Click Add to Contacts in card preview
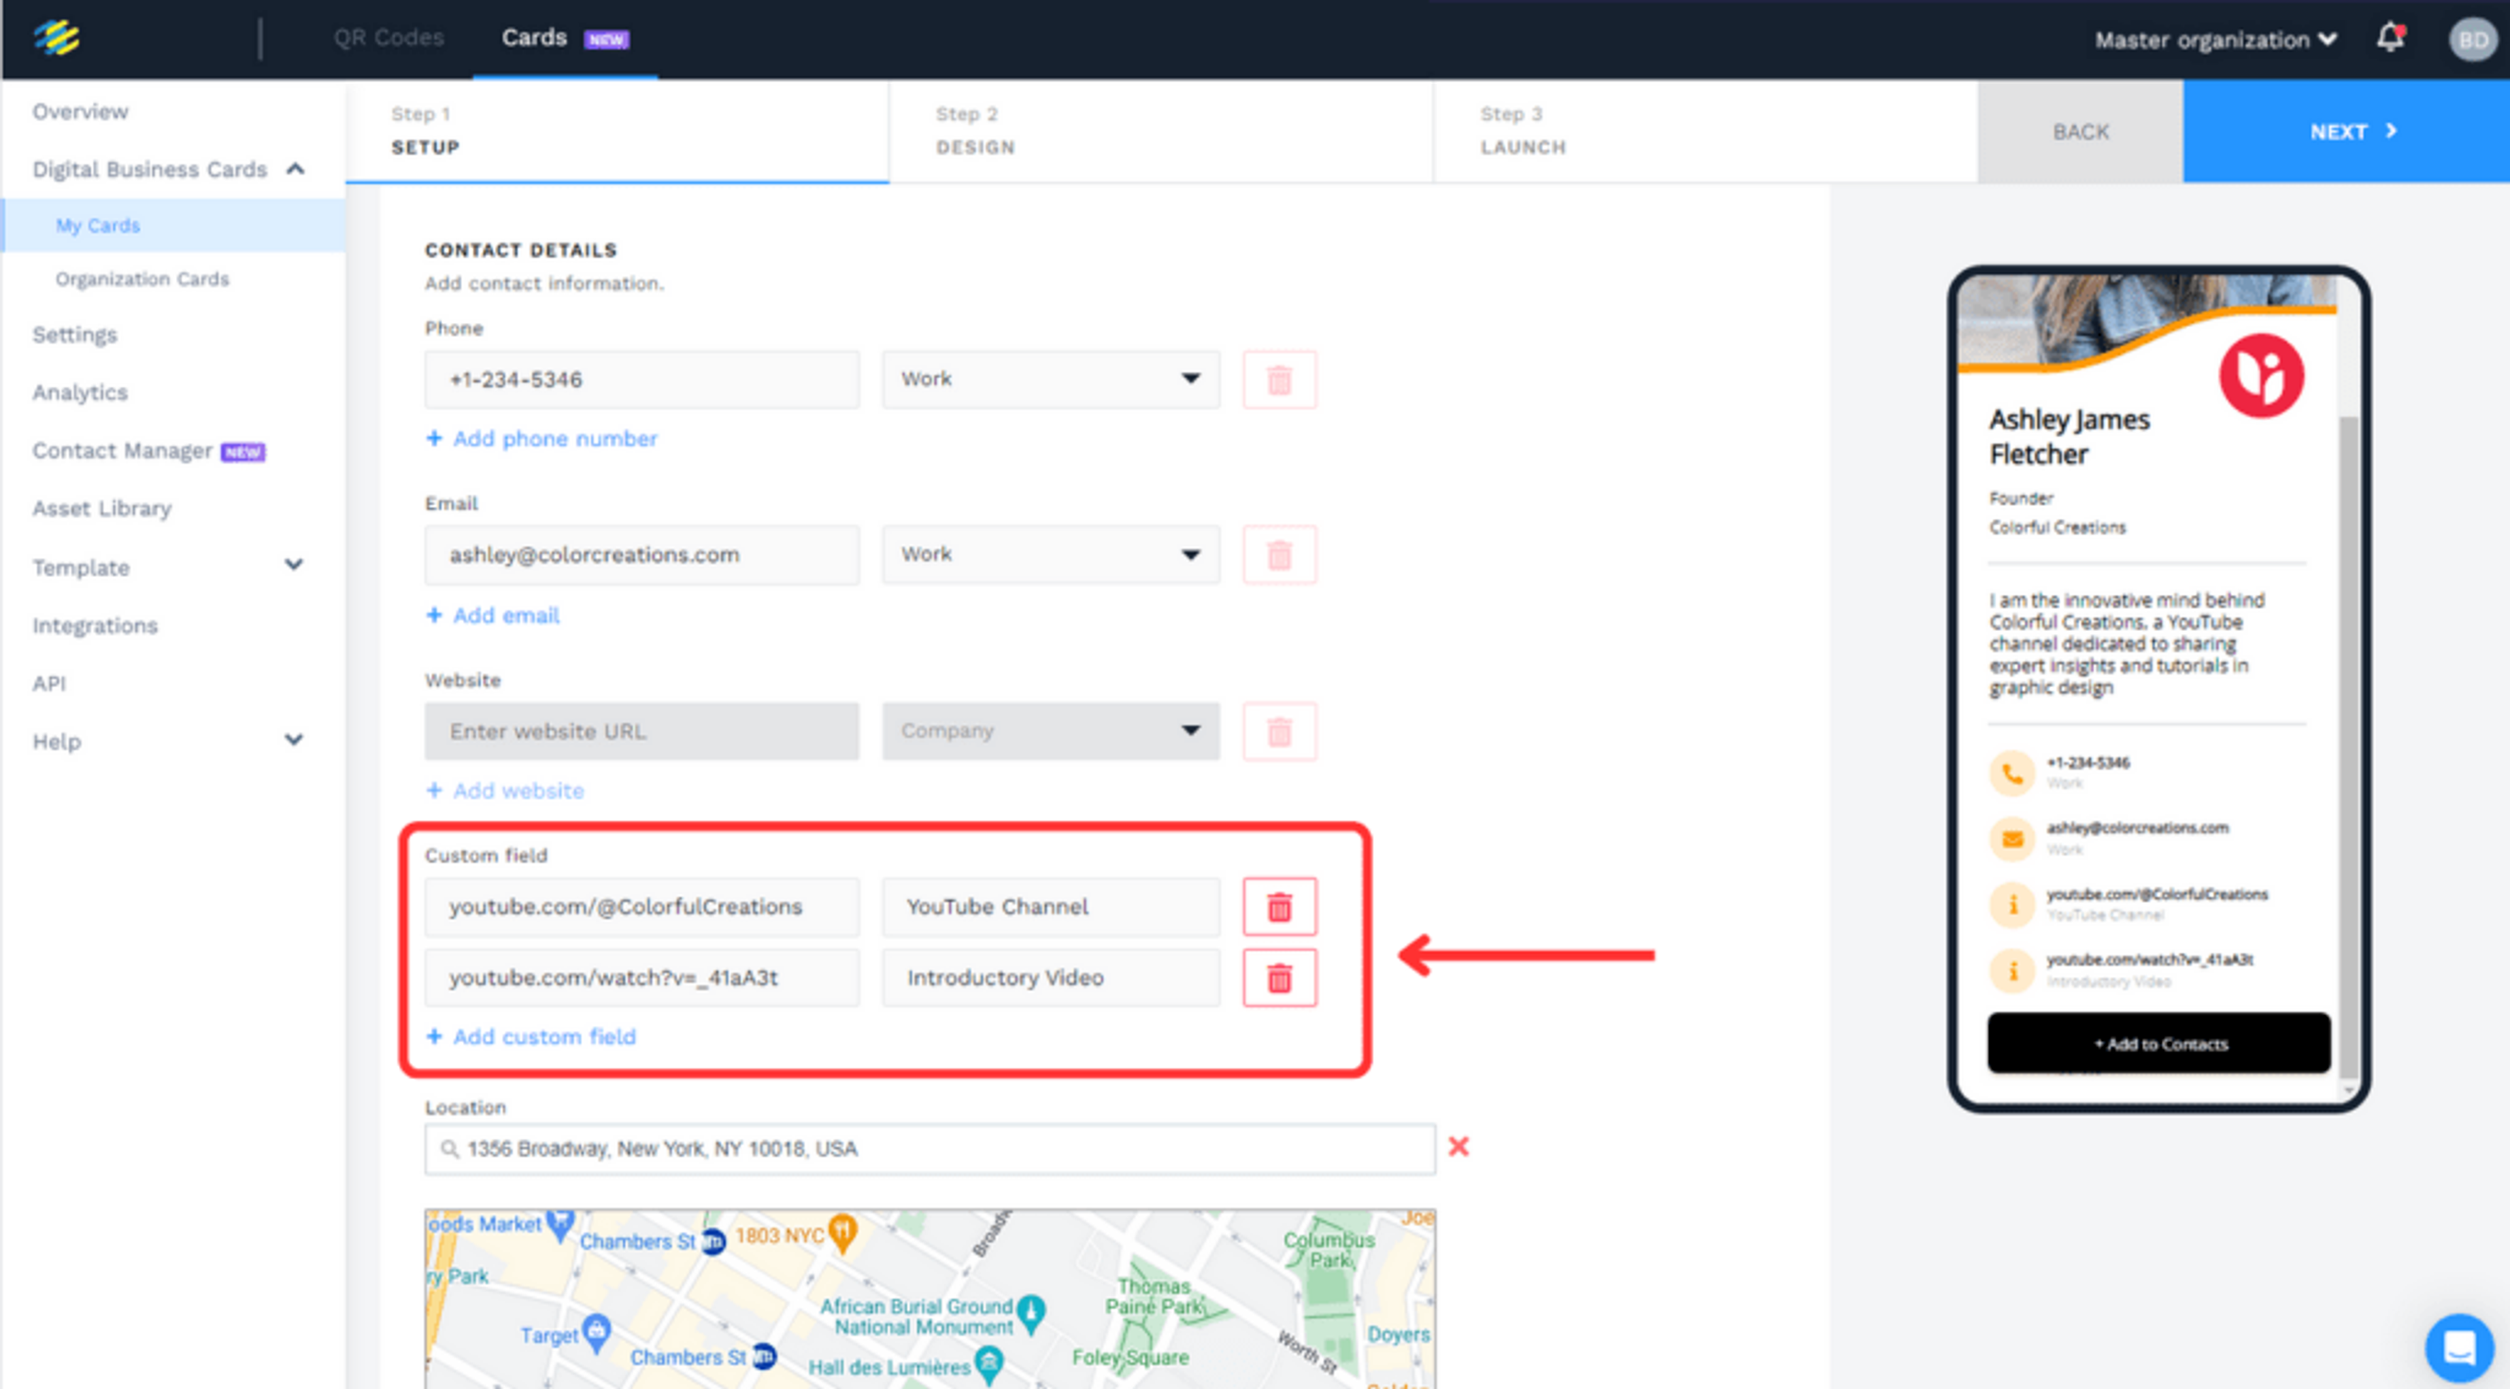 2159,1043
